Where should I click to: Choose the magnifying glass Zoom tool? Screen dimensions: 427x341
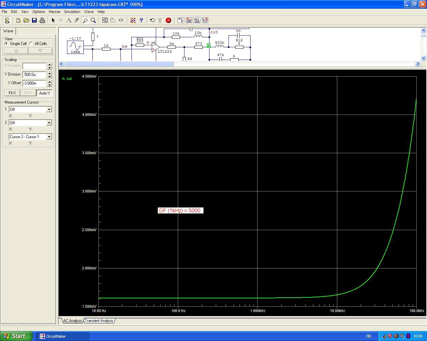pos(93,20)
